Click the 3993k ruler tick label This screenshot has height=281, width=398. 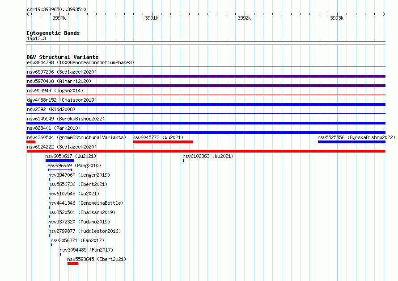point(337,18)
